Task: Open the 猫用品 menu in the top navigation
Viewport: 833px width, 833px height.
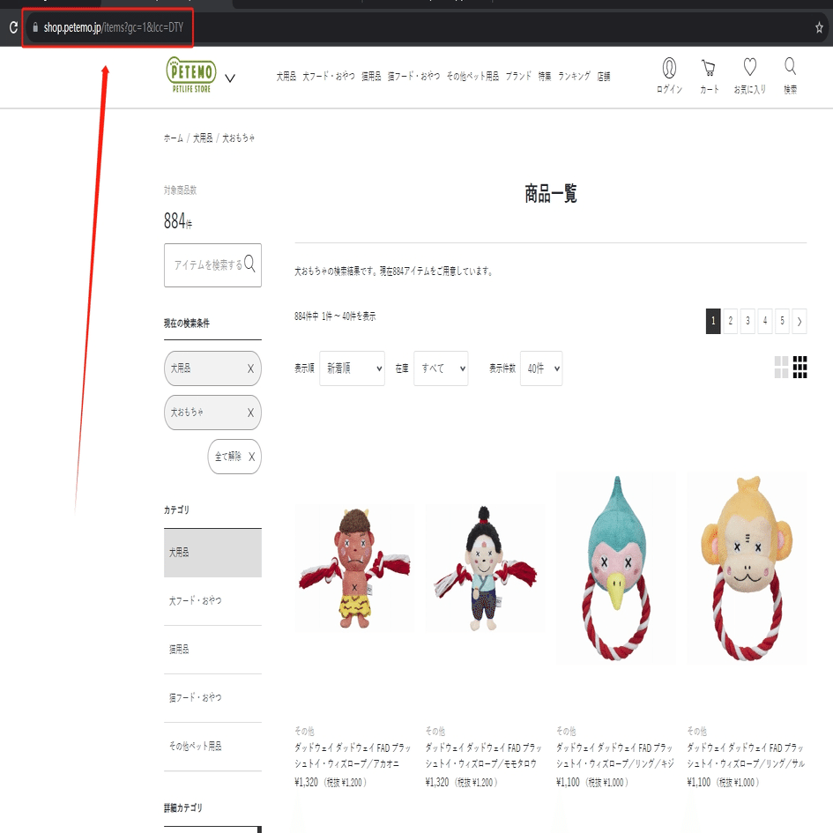Action: point(371,76)
